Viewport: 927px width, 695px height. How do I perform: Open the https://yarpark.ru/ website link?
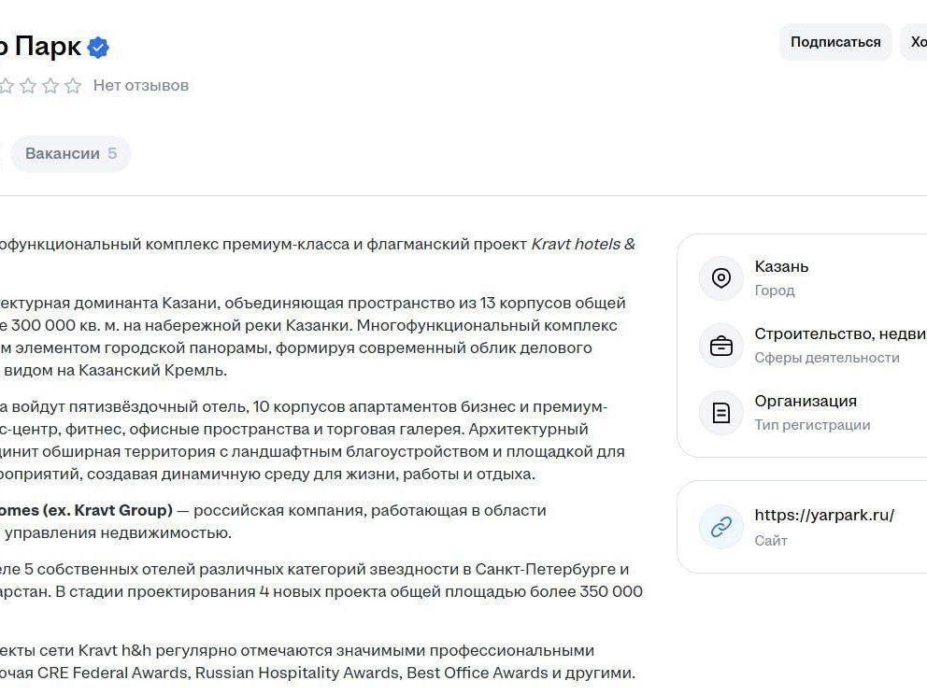coord(824,516)
